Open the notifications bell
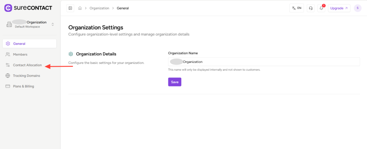The image size is (367, 149). pyautogui.click(x=321, y=8)
